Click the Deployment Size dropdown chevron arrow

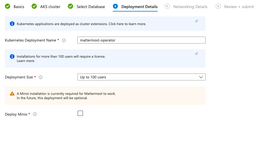201,77
